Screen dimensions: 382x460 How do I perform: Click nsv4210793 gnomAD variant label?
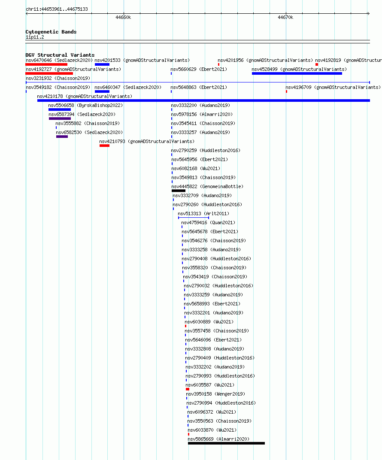[x=147, y=141]
